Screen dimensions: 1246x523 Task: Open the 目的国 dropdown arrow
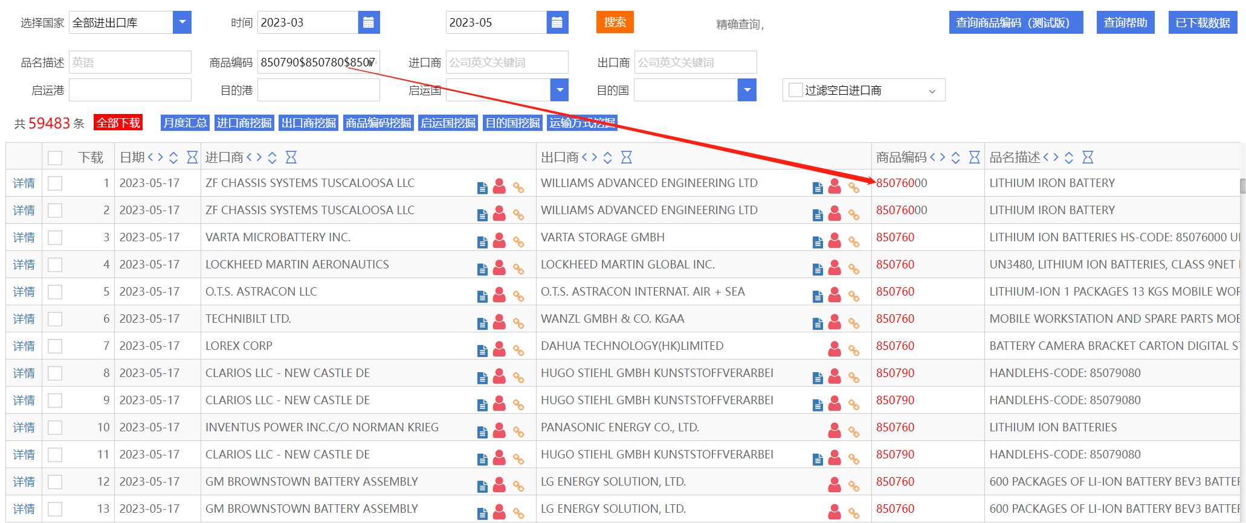tap(747, 90)
